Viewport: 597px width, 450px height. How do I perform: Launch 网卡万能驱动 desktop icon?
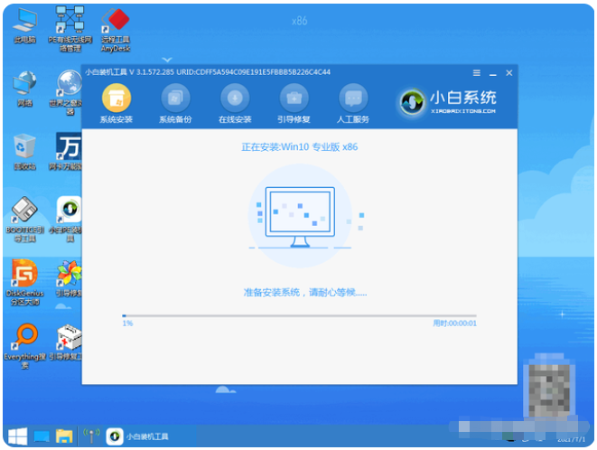pyautogui.click(x=66, y=151)
